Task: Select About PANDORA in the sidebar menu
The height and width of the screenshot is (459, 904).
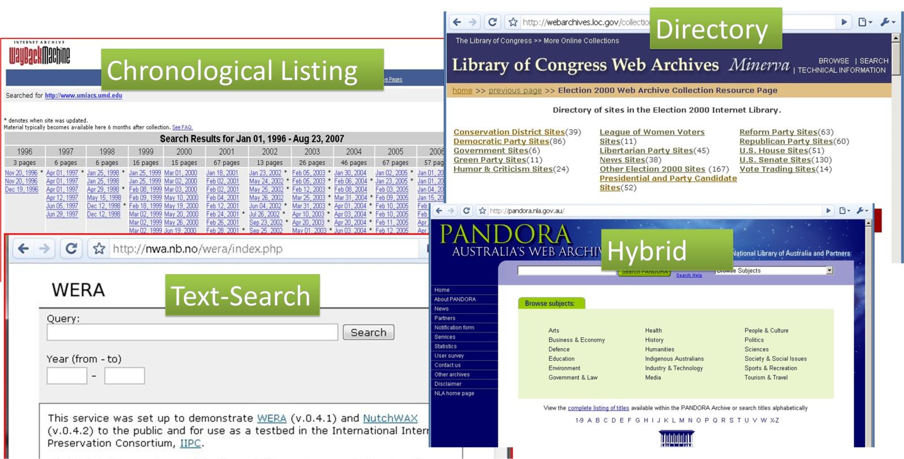Action: pos(455,300)
